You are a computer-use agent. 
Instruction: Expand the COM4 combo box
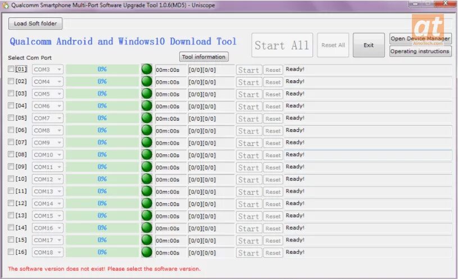coord(48,82)
